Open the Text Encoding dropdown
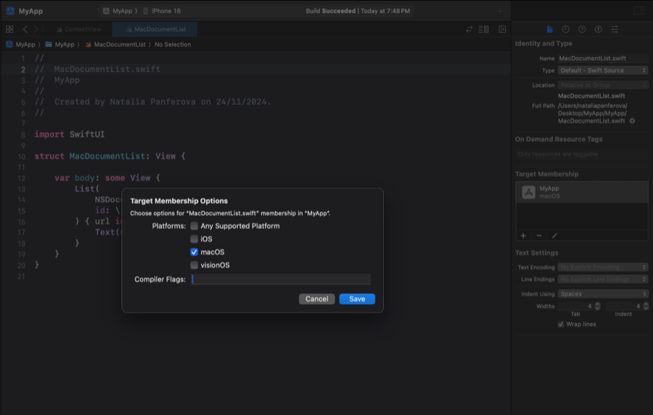 (603, 267)
